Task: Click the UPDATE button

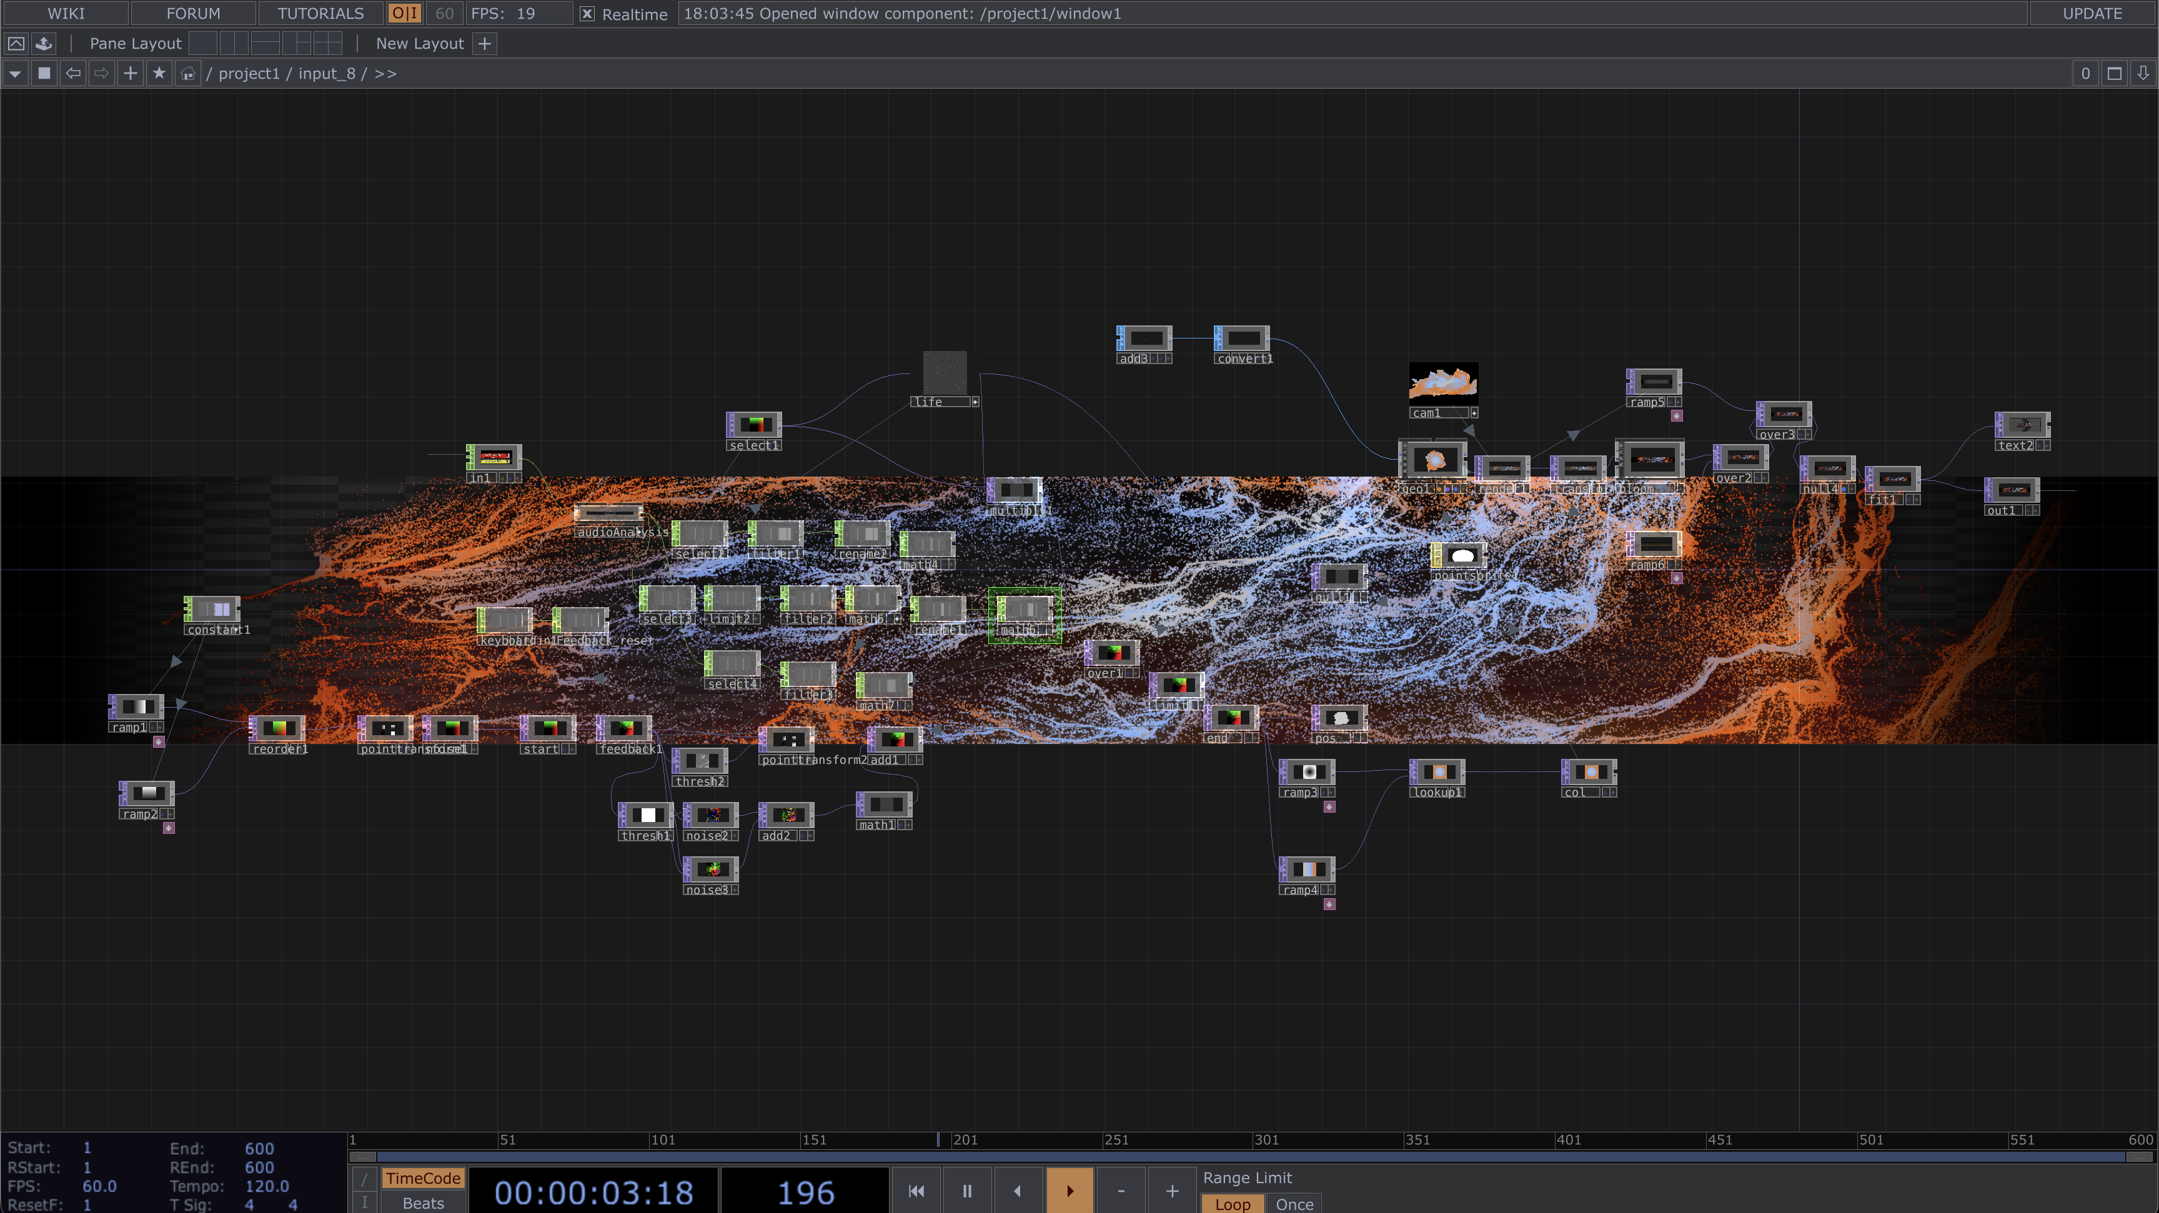Action: [2092, 13]
